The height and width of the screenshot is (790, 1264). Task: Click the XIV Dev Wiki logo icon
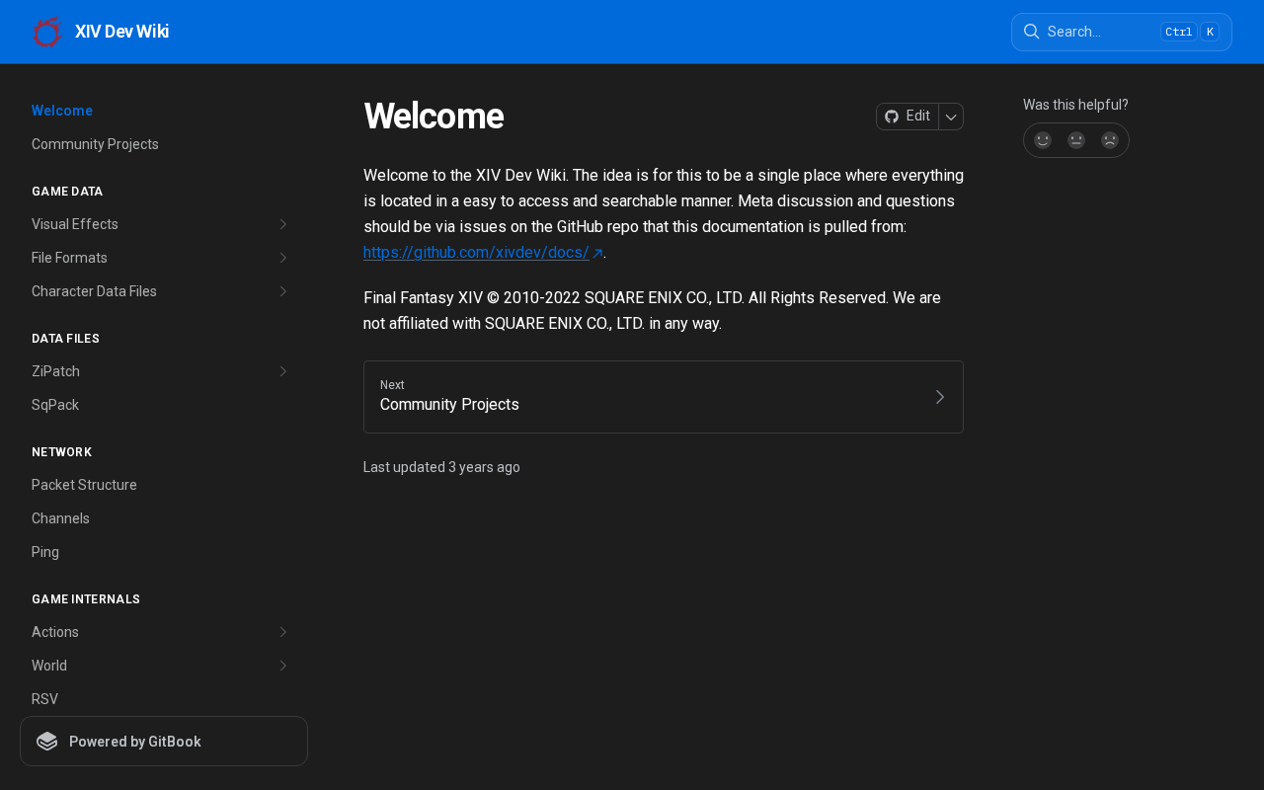click(x=47, y=32)
